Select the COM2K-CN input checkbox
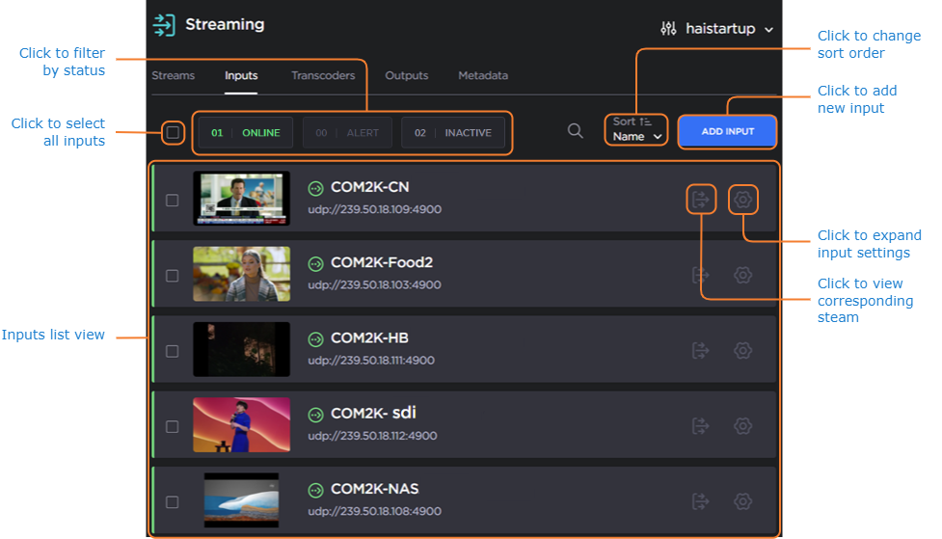The width and height of the screenshot is (942, 539). (173, 201)
